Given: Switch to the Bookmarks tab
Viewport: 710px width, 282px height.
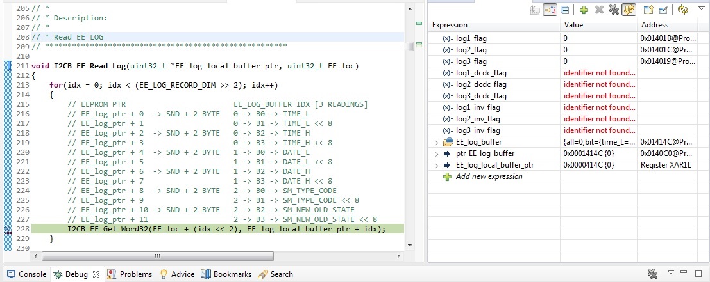Looking at the screenshot, I should point(226,274).
